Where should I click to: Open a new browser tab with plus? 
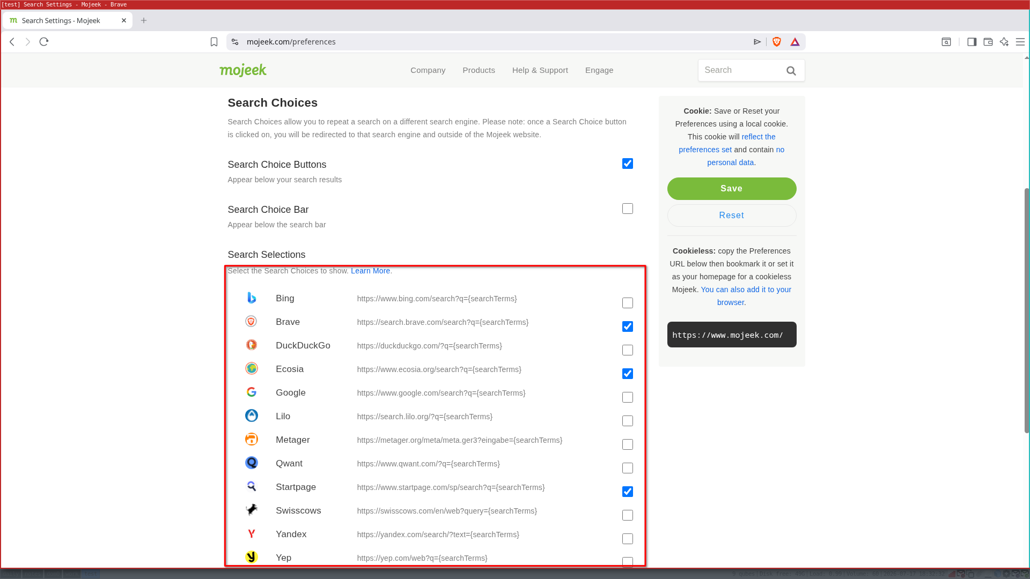[x=144, y=20]
